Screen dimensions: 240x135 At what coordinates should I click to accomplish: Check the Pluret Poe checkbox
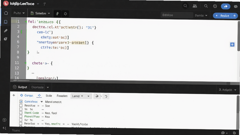21,116
